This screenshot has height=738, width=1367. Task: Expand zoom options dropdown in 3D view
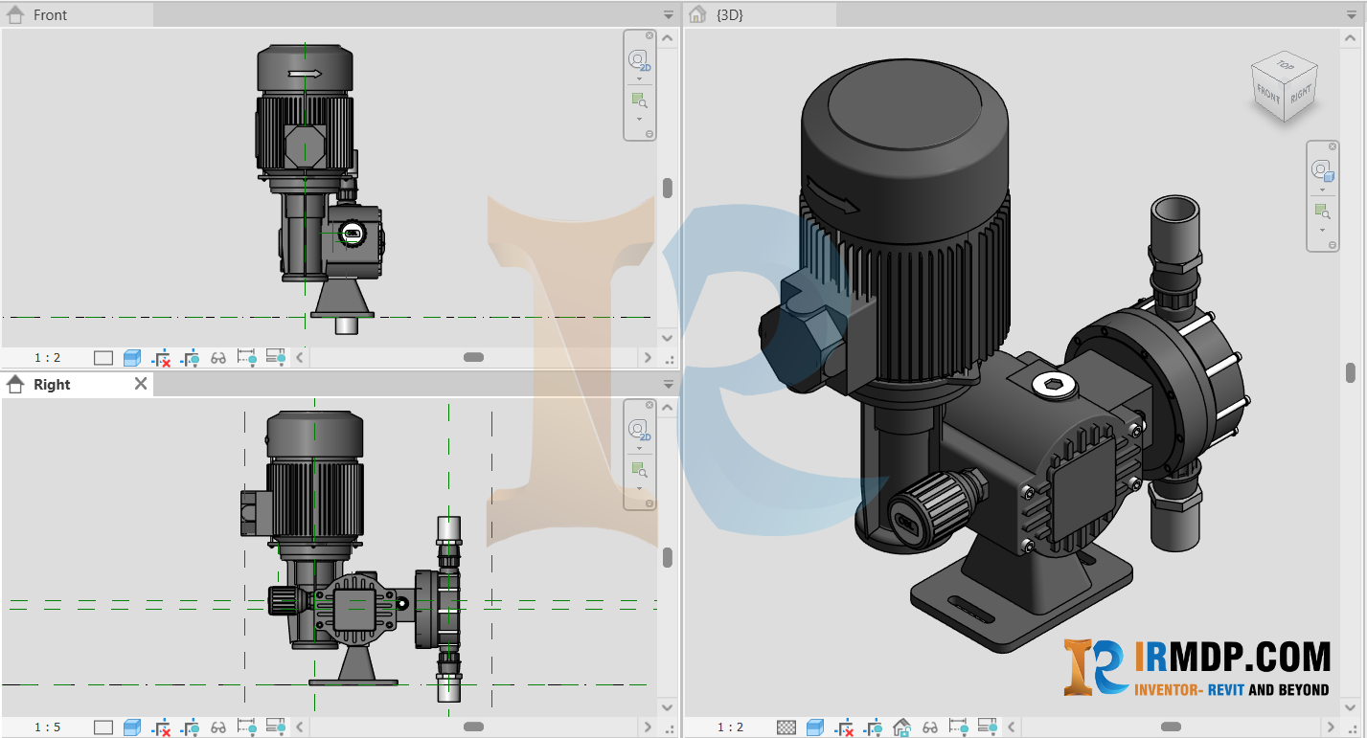click(1323, 230)
